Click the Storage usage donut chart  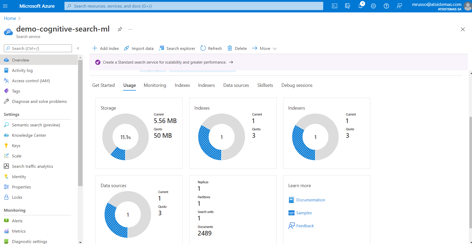tap(126, 137)
